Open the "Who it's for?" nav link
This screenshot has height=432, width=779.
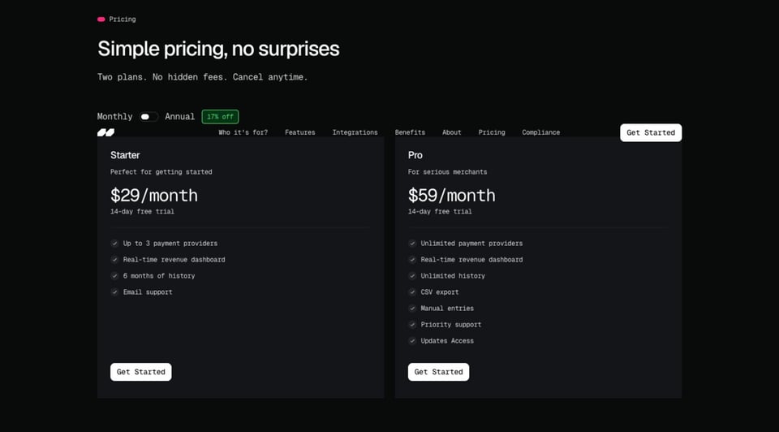click(x=243, y=132)
